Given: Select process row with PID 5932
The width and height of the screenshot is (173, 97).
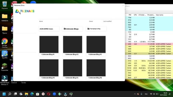Looking at the screenshot, I should [x=149, y=73].
